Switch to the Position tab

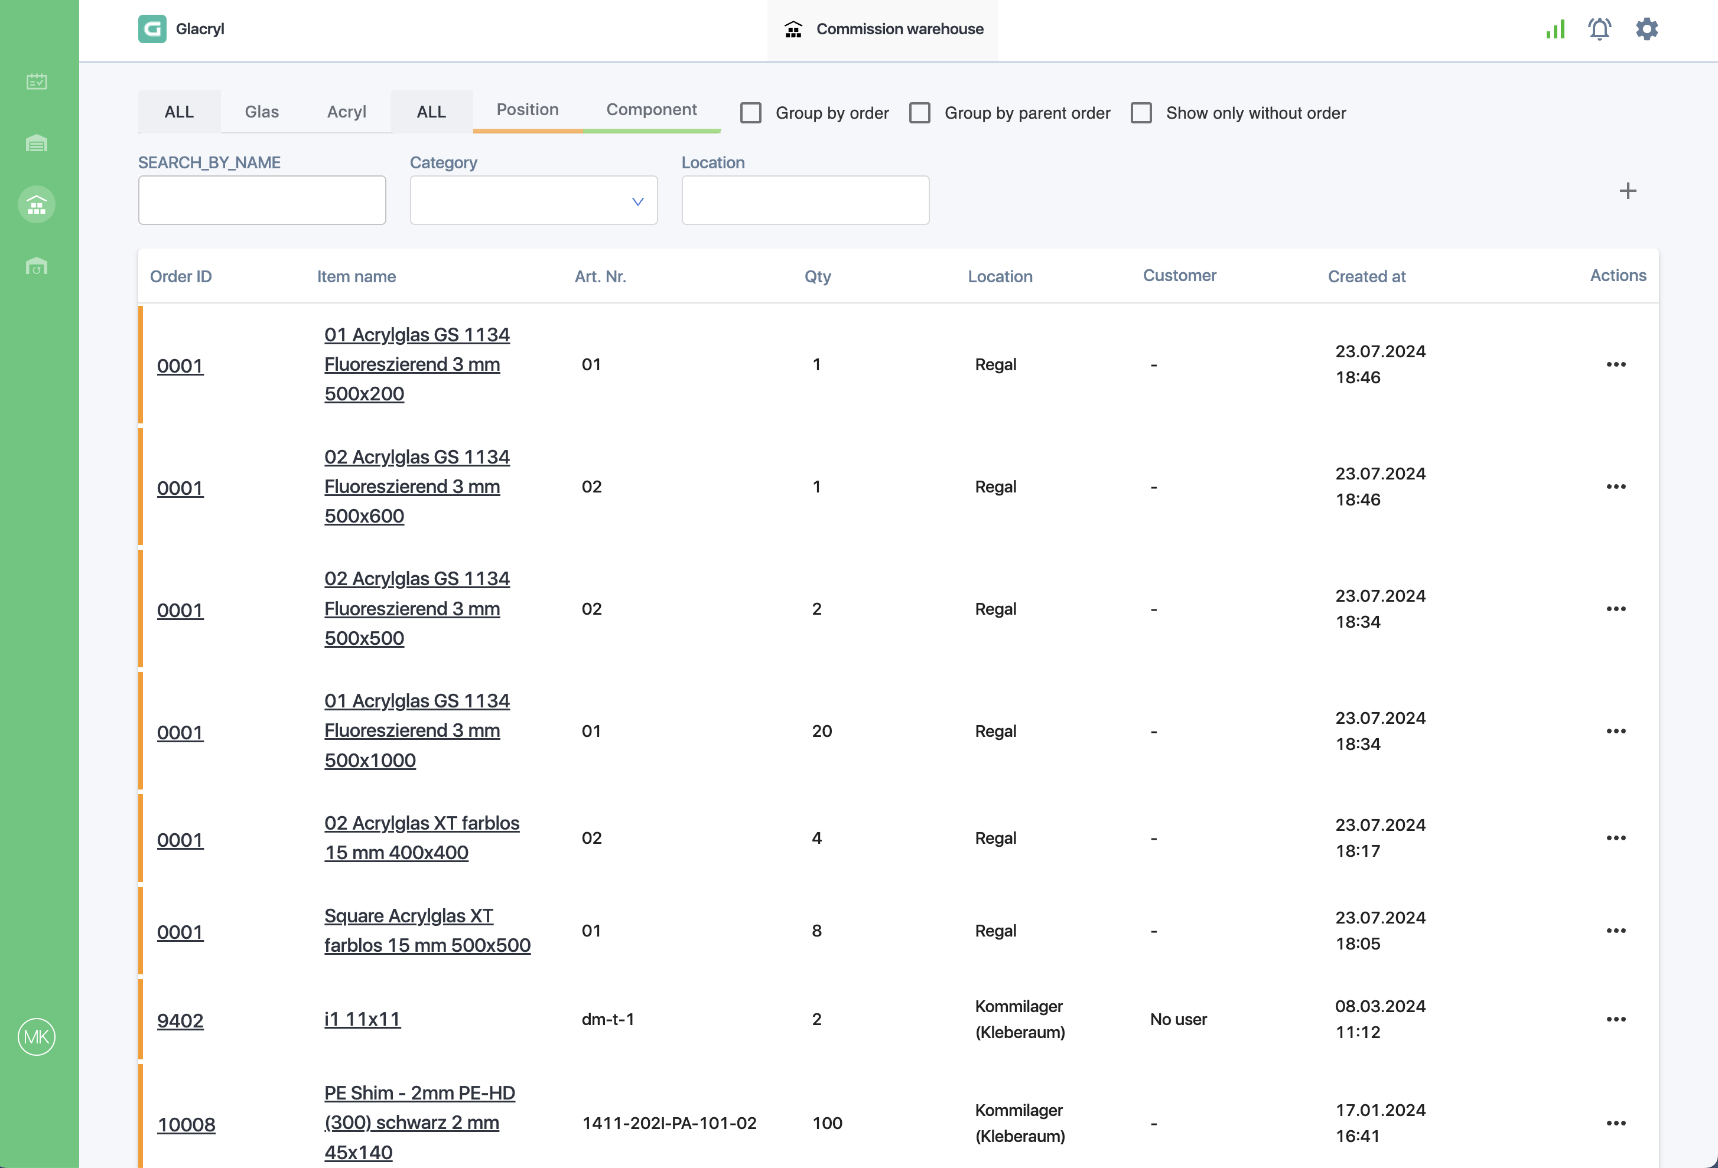pos(528,110)
